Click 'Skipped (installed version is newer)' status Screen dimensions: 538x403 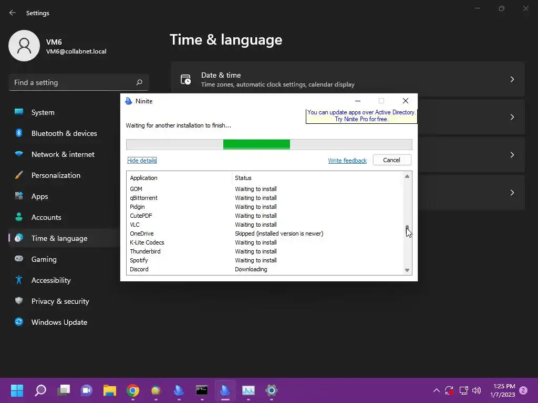pos(279,234)
